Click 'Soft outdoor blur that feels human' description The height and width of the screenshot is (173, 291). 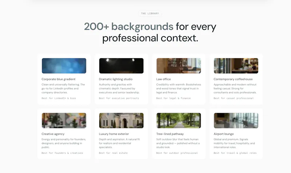point(178,143)
